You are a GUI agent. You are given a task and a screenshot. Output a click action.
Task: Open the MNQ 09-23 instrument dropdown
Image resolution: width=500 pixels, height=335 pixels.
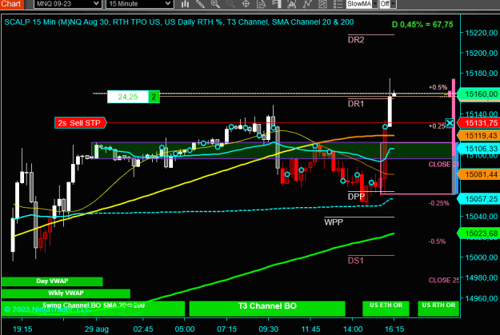point(68,4)
